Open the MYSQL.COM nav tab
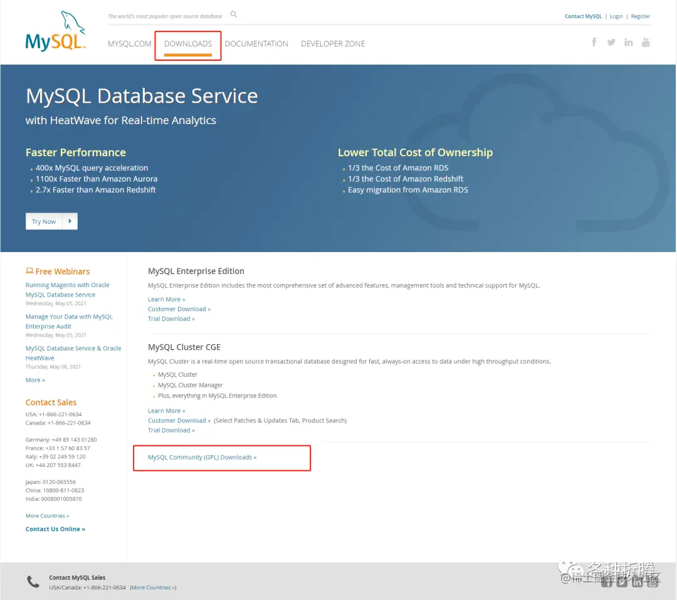Image resolution: width=677 pixels, height=600 pixels. pyautogui.click(x=130, y=44)
